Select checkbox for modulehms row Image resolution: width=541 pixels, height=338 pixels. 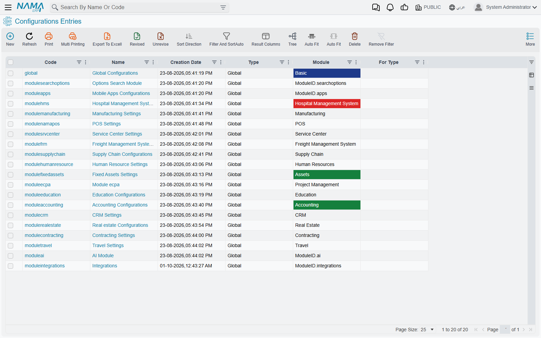10,104
